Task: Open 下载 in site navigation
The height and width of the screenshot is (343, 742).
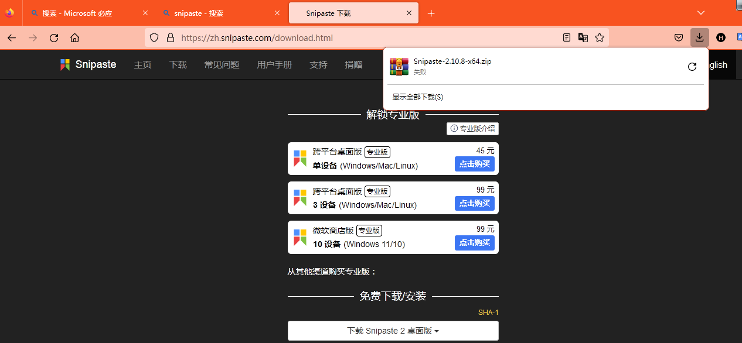Action: [178, 64]
